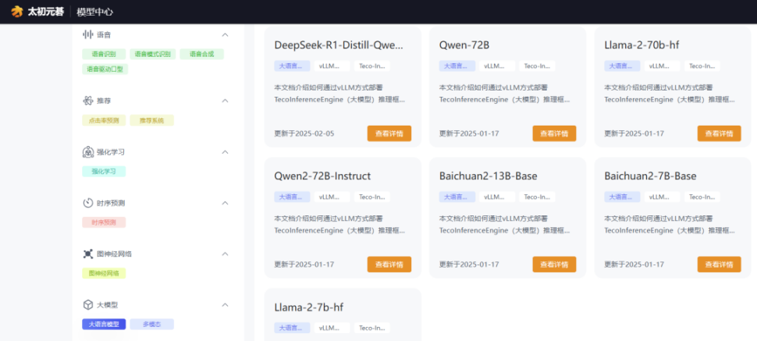The image size is (757, 341).
Task: Click the 强化学习 category icon
Action: pyautogui.click(x=87, y=152)
